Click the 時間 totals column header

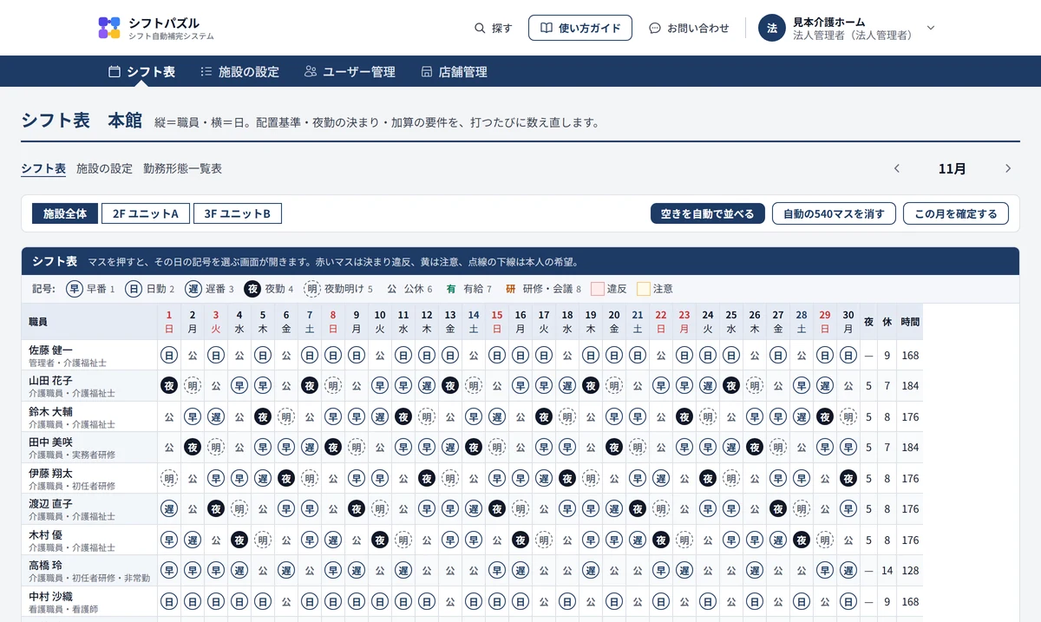pyautogui.click(x=910, y=322)
